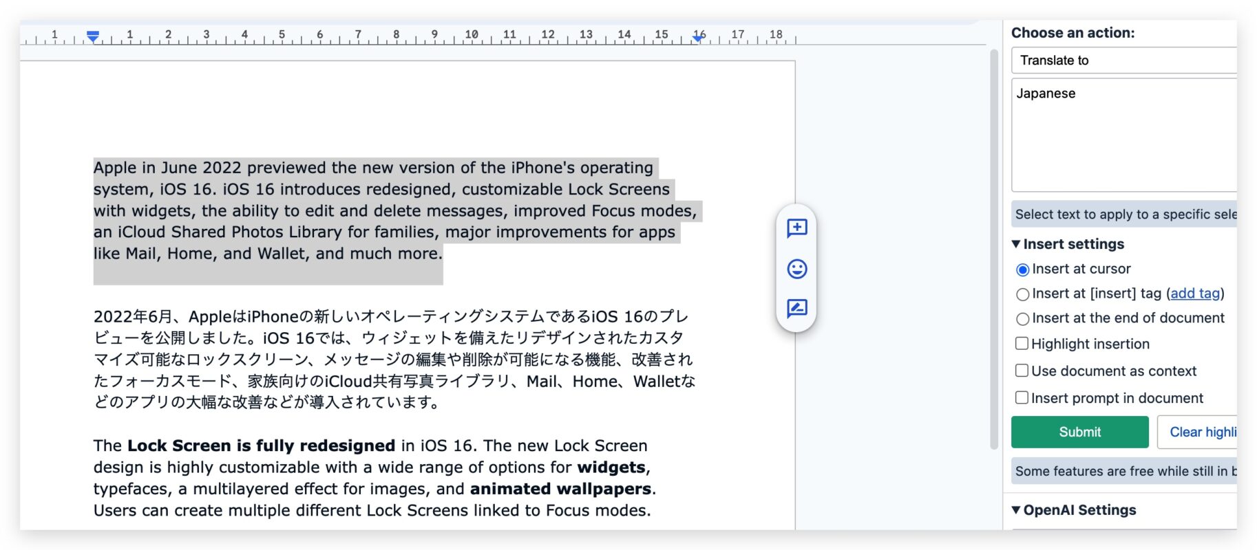Select Insert at the end of document
This screenshot has height=550, width=1257.
1023,319
